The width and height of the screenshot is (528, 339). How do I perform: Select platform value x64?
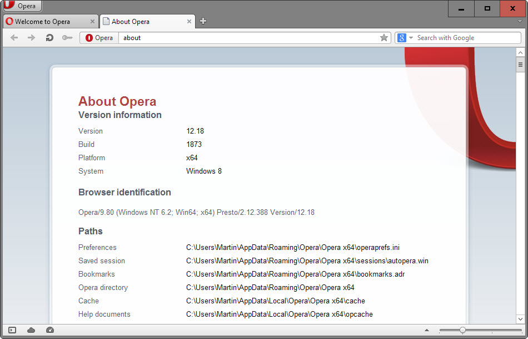[192, 158]
